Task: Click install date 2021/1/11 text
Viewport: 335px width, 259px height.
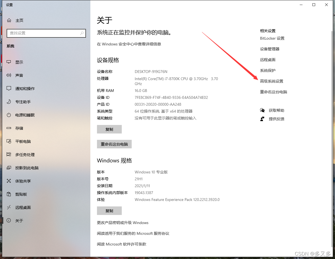Action: pyautogui.click(x=142, y=186)
